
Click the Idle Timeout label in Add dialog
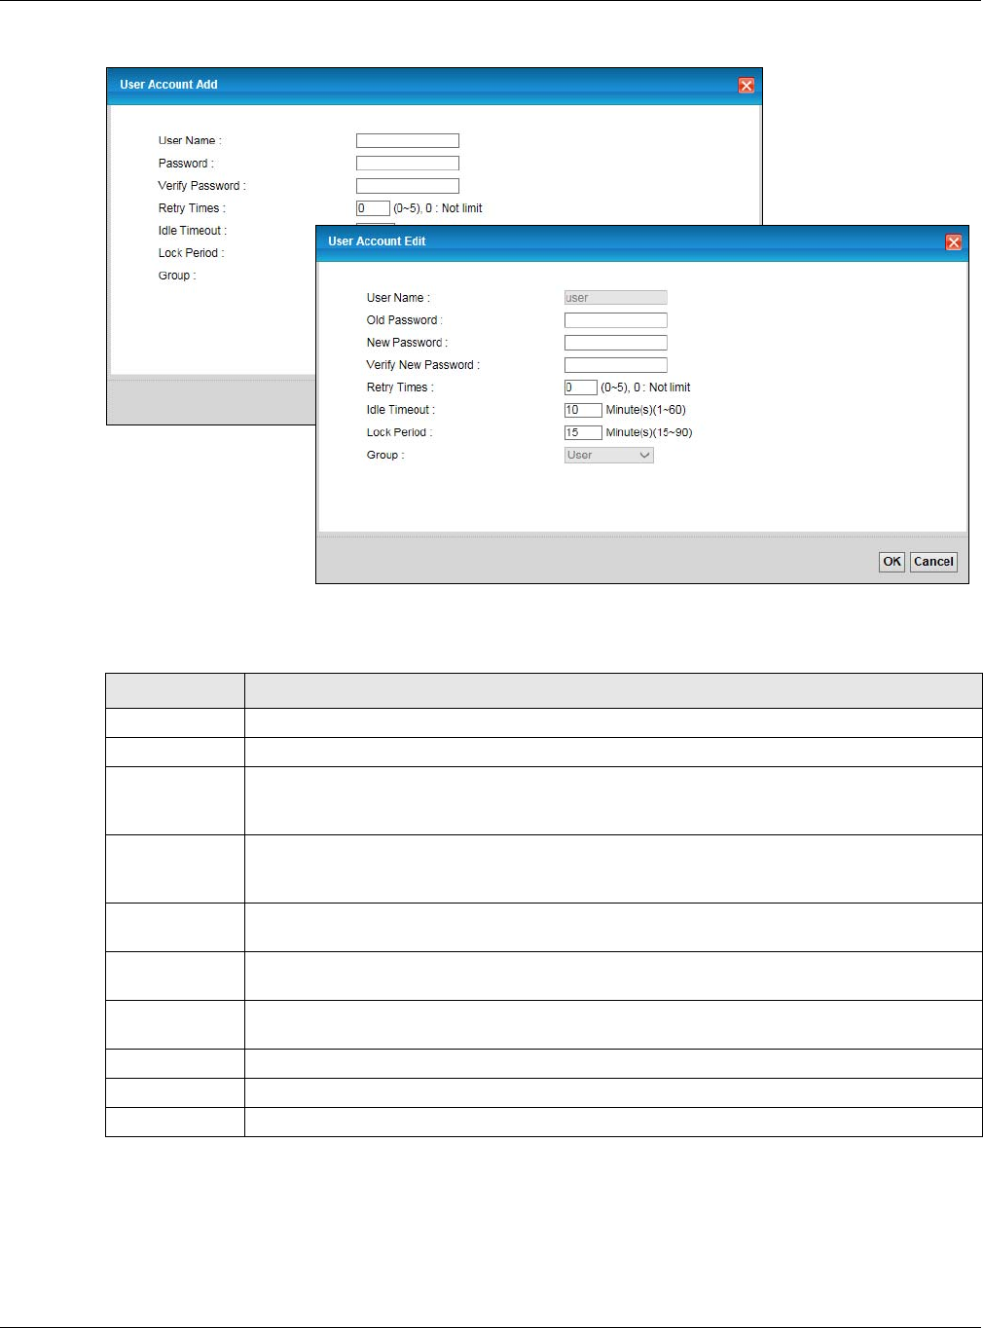(193, 231)
